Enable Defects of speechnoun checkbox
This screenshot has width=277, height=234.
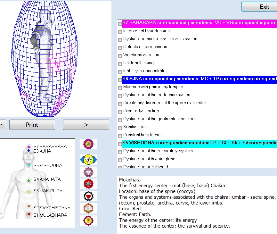coord(120,48)
